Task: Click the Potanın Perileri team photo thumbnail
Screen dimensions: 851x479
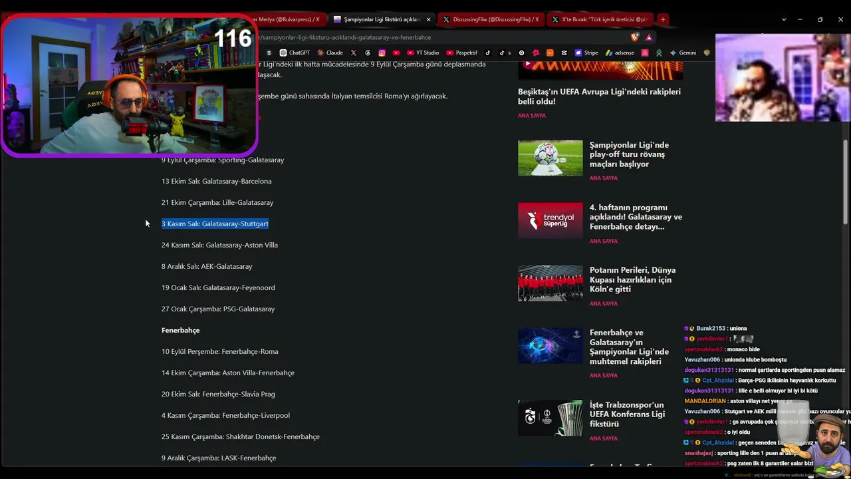Action: pyautogui.click(x=550, y=283)
